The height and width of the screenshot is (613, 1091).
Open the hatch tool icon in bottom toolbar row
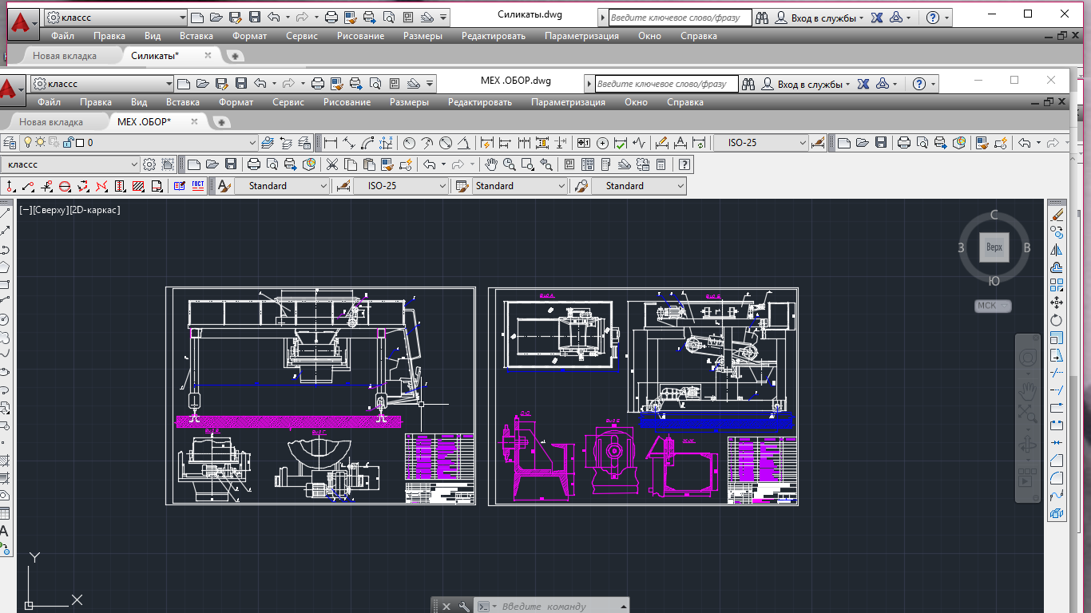(x=137, y=186)
